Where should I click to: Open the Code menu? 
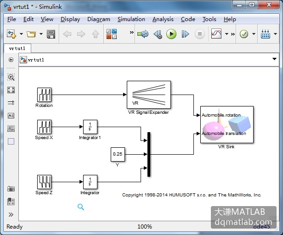pyautogui.click(x=188, y=19)
